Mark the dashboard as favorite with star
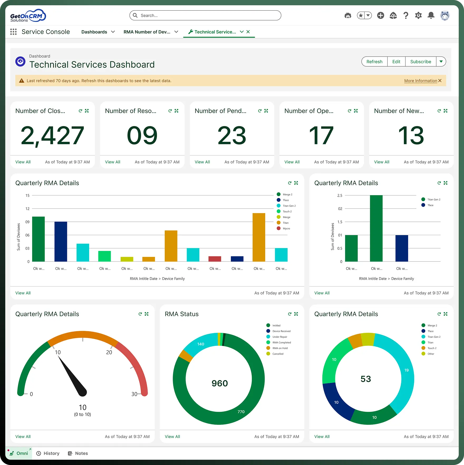Screen dimensions: 464x465 tap(360, 15)
